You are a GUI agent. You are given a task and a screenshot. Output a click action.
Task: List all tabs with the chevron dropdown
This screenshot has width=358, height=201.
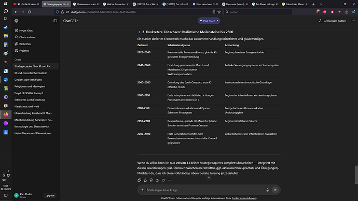click(321, 4)
